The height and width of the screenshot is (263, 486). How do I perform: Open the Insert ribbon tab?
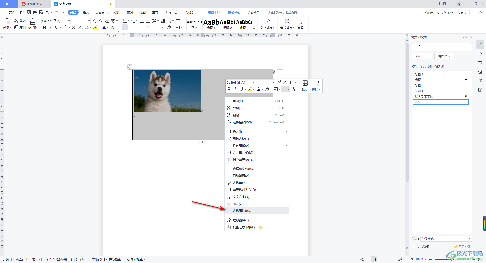tap(86, 12)
